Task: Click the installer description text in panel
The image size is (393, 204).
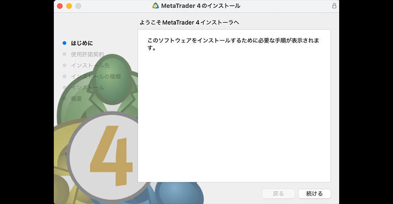Action: click(233, 44)
